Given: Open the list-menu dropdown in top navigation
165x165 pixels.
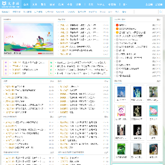Looking at the screenshot, I should pos(125,5).
